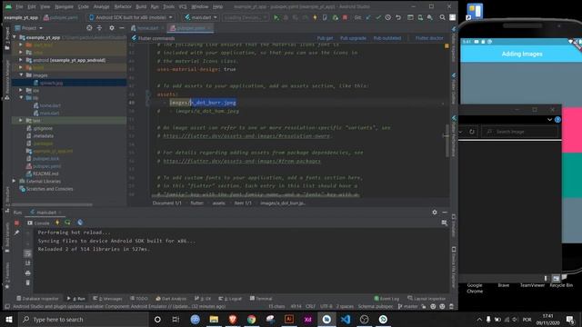Toggle the 1: Project side tool window
582x327 pixels.
[7, 38]
